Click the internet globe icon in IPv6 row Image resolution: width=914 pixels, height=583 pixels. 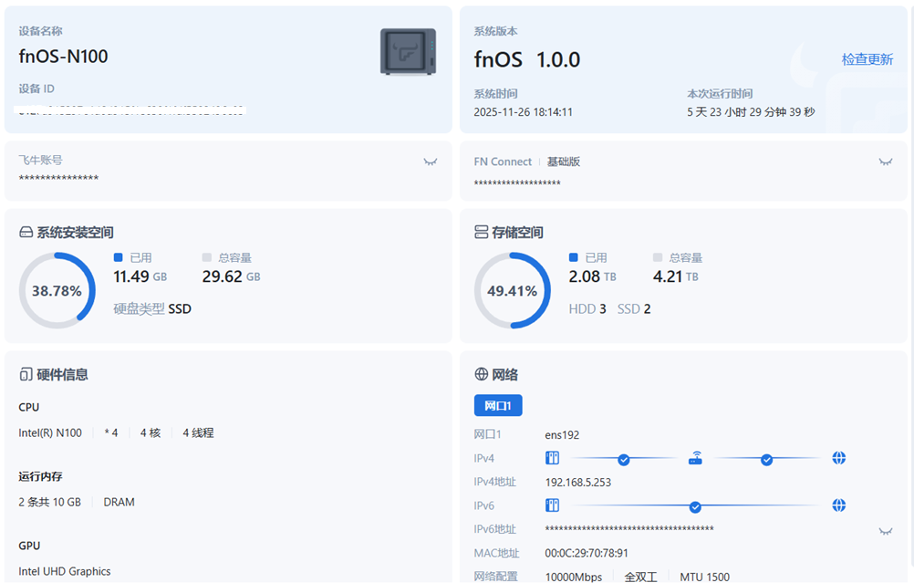[x=838, y=505]
